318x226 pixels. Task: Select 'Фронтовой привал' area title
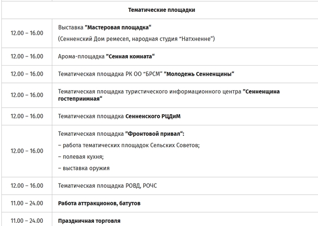tap(155, 134)
